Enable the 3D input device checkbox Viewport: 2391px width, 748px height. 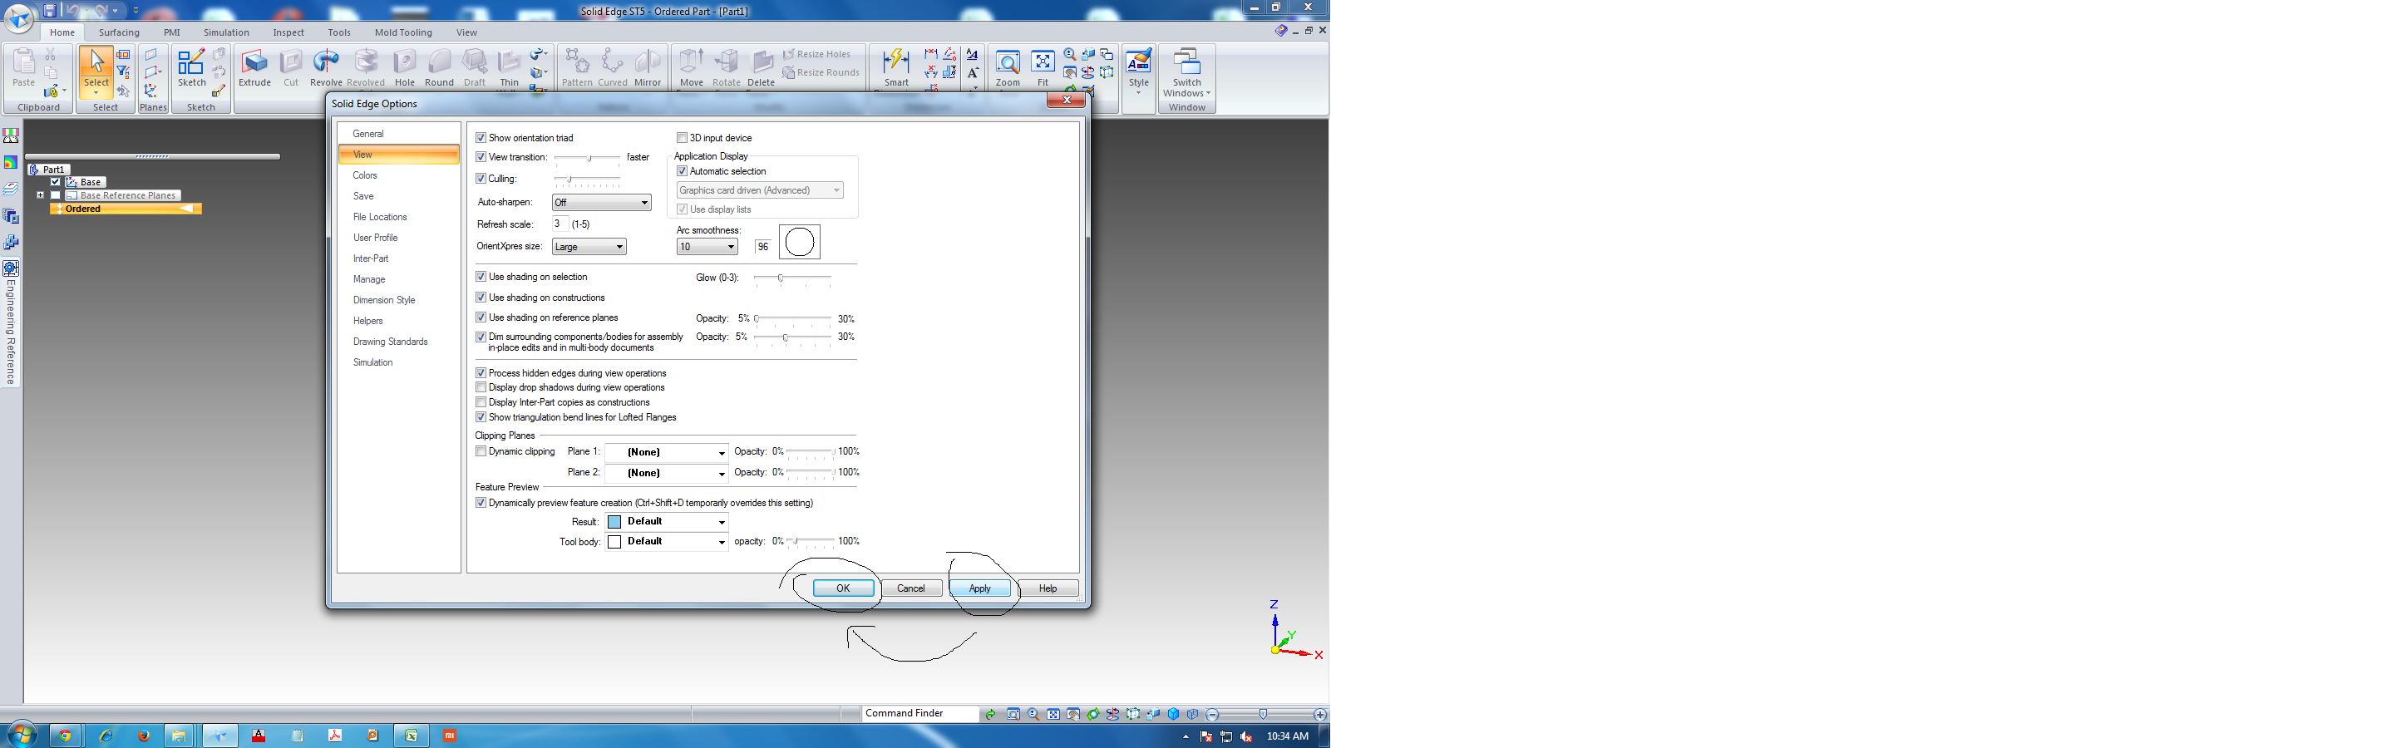(683, 137)
